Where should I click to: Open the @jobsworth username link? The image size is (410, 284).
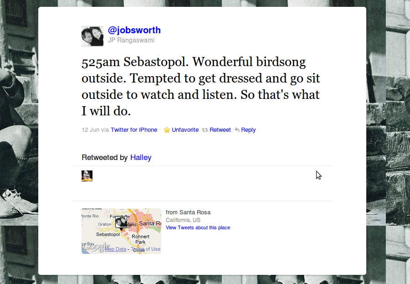pos(134,30)
